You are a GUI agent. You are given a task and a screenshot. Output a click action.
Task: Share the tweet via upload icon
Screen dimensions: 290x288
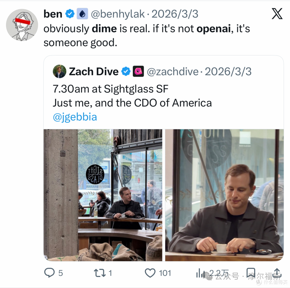pyautogui.click(x=277, y=273)
